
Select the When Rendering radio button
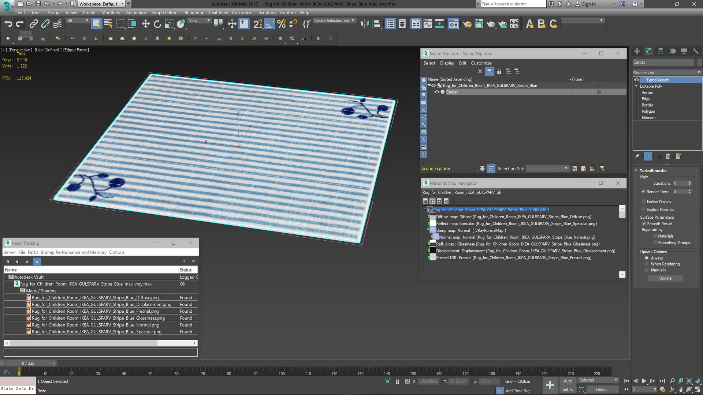pos(647,264)
